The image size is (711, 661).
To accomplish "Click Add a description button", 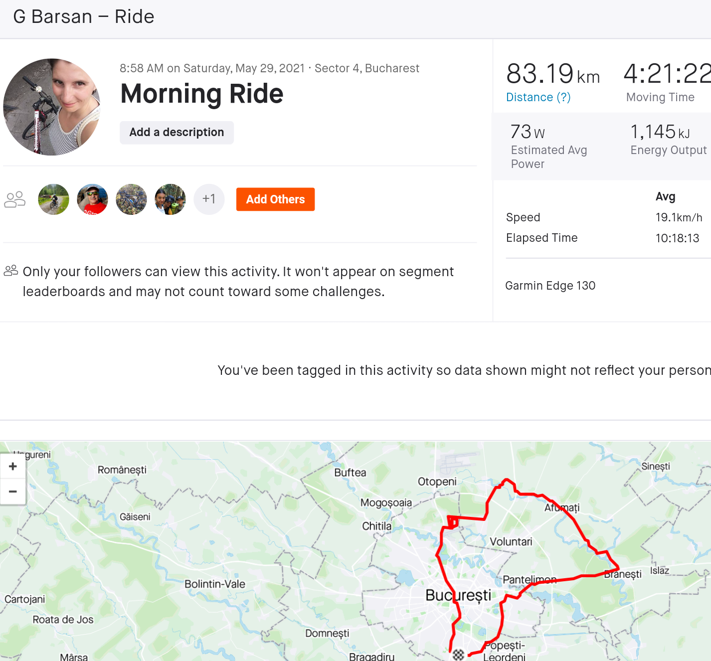I will 177,133.
